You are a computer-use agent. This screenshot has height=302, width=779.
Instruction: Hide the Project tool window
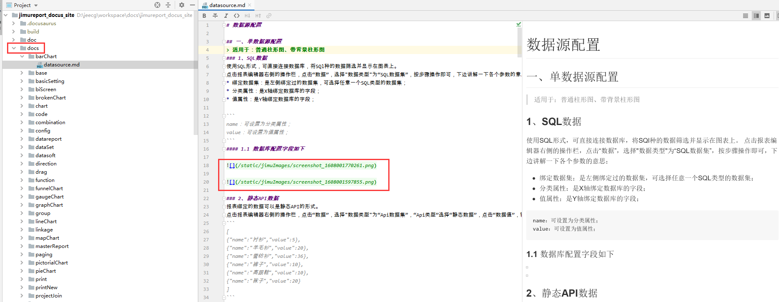(192, 5)
